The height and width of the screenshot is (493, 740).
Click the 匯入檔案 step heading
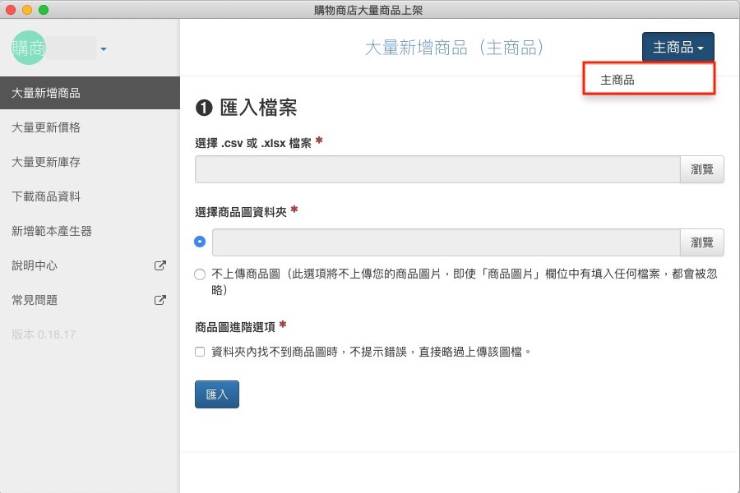(x=246, y=108)
